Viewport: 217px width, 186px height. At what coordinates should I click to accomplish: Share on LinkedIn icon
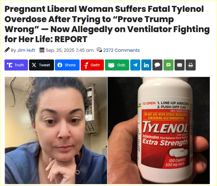pos(146,65)
